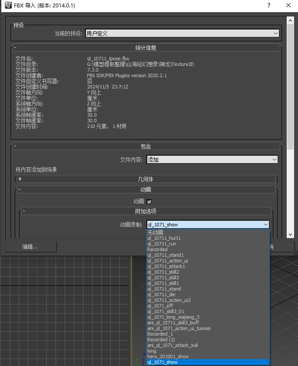Collapse the 包含 rollout
Screen dimensions: 298x366
pyautogui.click(x=146, y=146)
